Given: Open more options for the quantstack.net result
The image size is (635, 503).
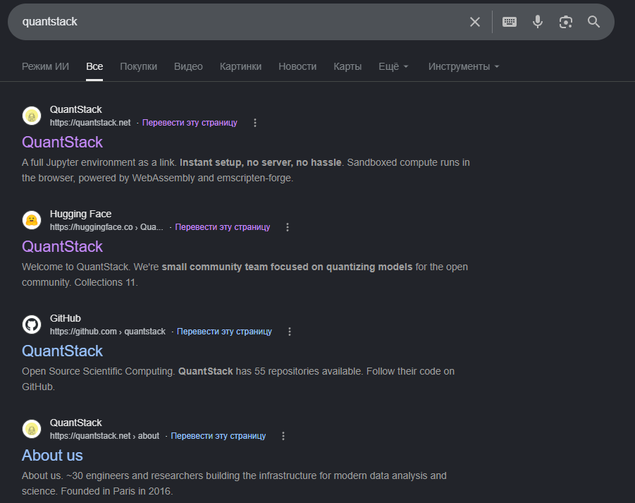Looking at the screenshot, I should tap(254, 123).
